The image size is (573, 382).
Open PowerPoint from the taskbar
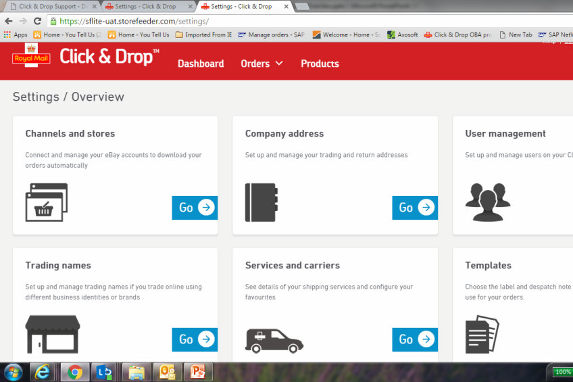[198, 373]
